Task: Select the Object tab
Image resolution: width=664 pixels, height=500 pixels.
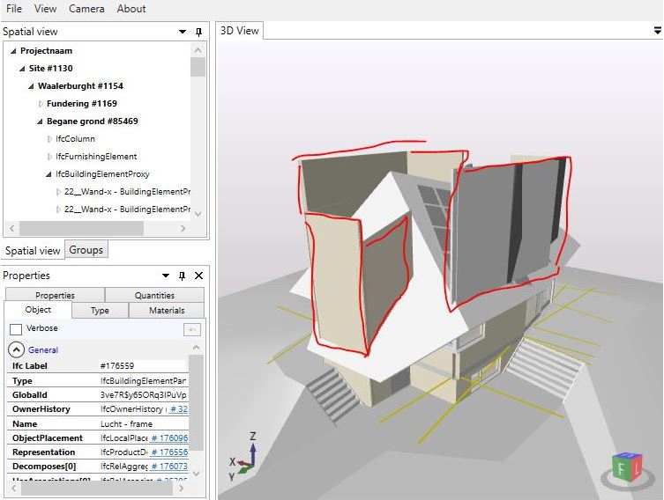Action: (x=38, y=309)
